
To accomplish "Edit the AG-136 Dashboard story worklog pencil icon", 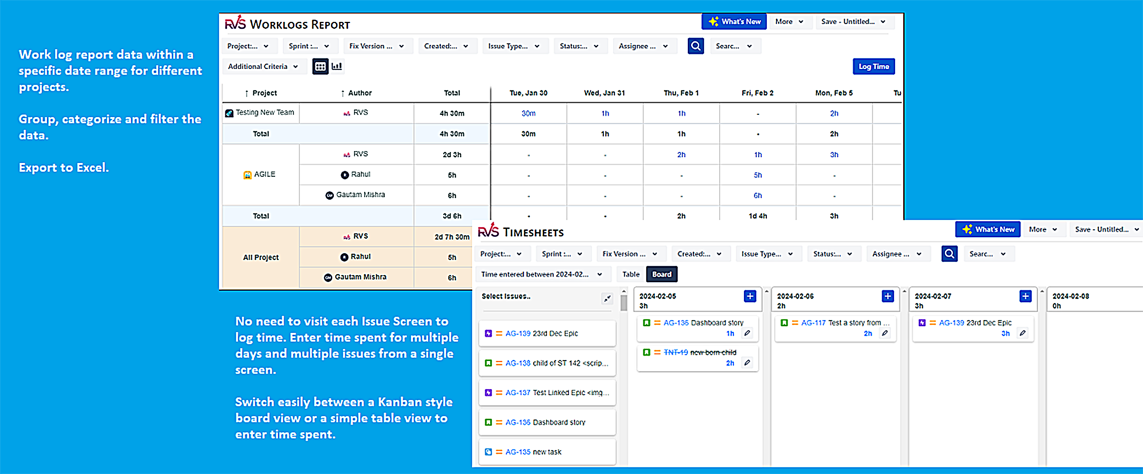I will [x=748, y=333].
